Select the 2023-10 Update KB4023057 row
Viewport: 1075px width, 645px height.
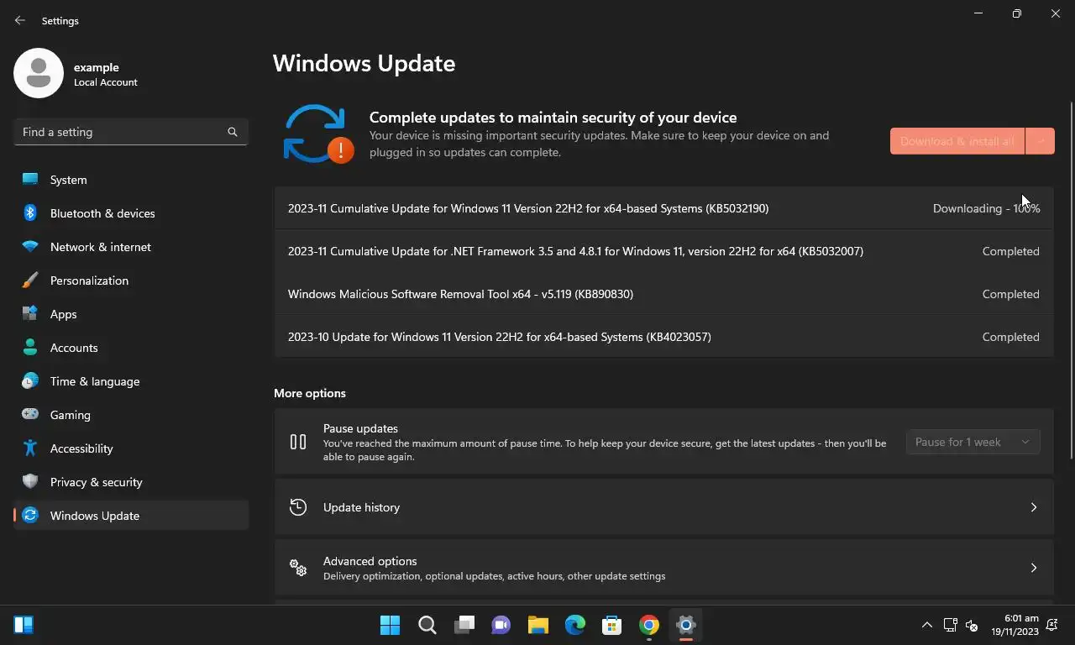(663, 337)
